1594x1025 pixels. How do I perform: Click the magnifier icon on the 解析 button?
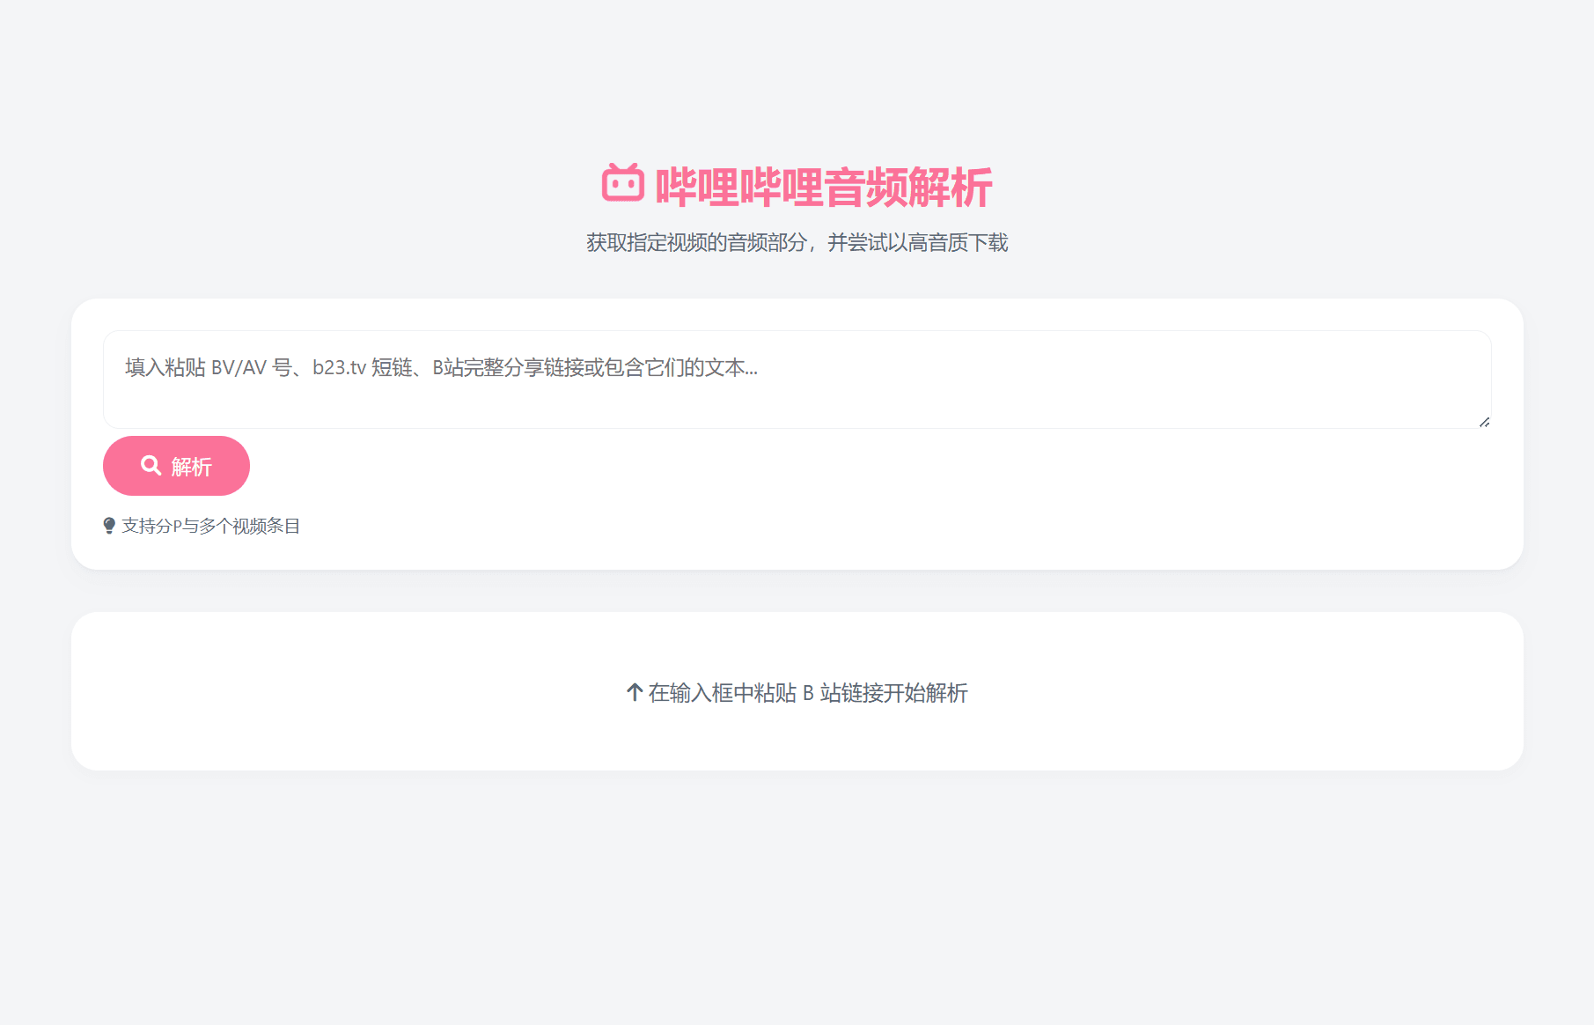tap(151, 465)
